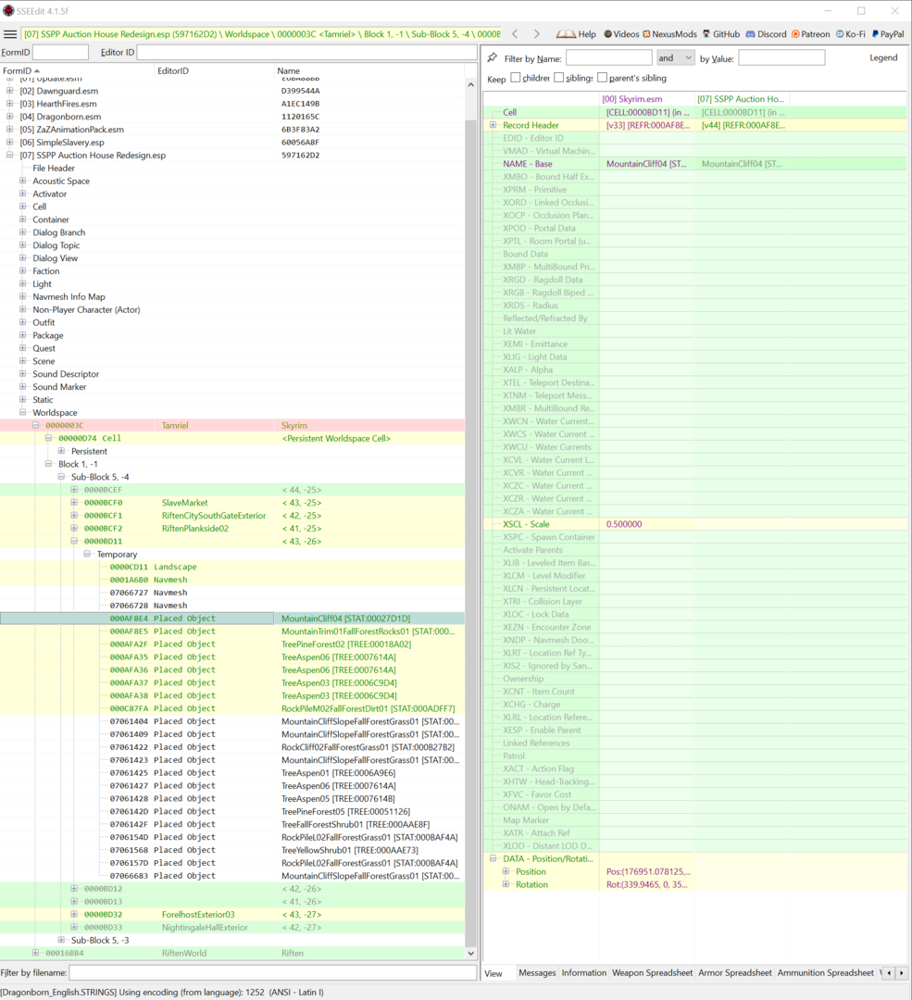Open the PayPal button
Image resolution: width=912 pixels, height=1000 pixels.
point(888,34)
